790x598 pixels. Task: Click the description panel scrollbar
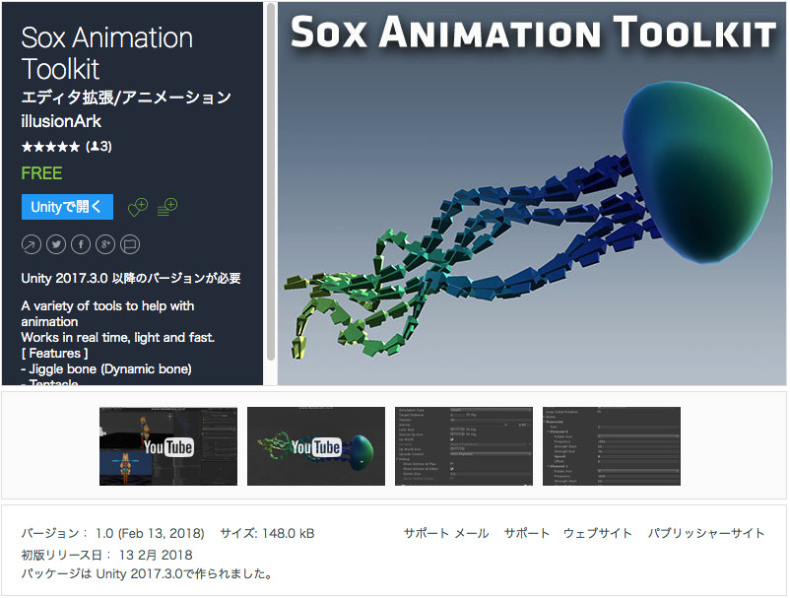pos(271,181)
